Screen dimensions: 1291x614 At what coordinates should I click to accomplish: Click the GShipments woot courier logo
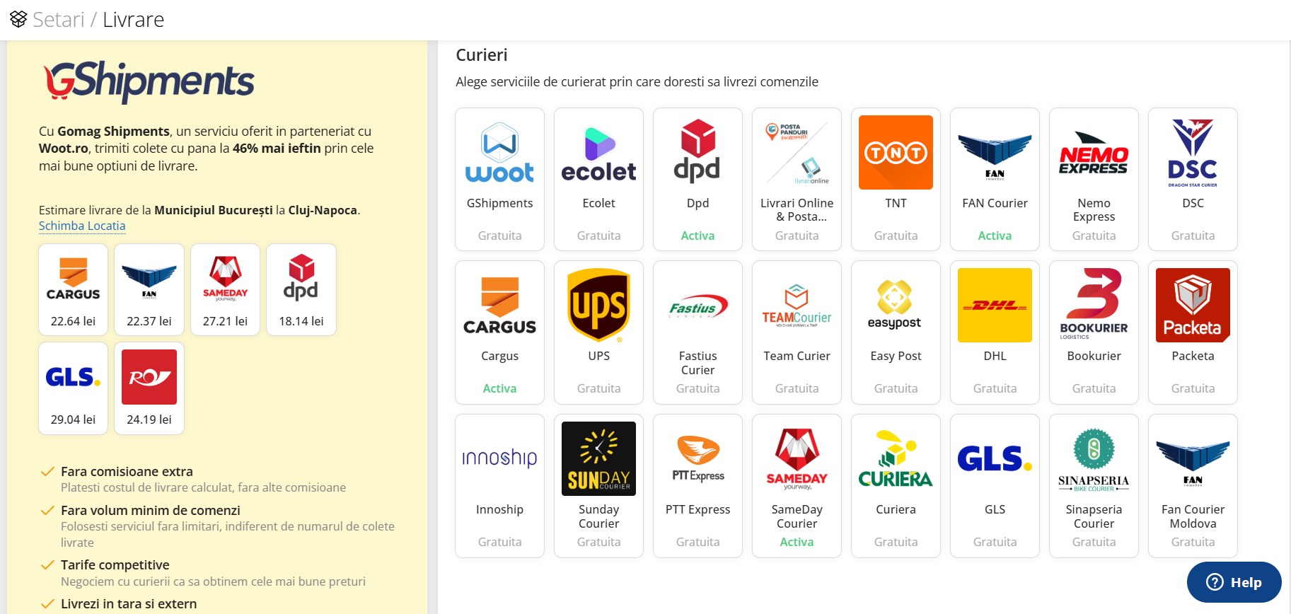point(499,153)
